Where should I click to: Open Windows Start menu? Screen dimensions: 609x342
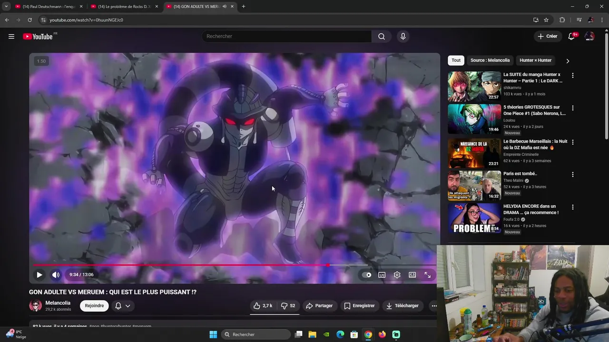tap(213, 334)
